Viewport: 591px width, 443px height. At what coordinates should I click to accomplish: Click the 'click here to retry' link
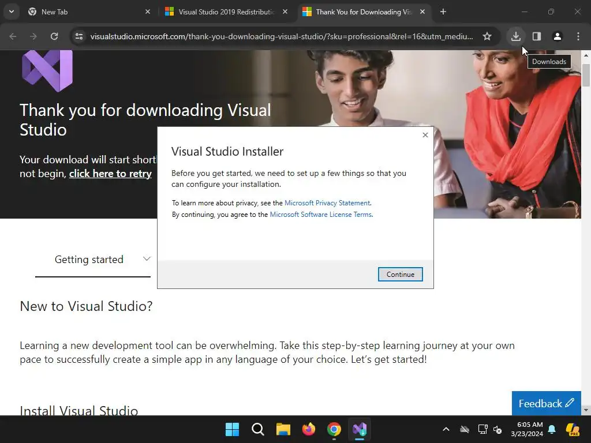pos(110,174)
